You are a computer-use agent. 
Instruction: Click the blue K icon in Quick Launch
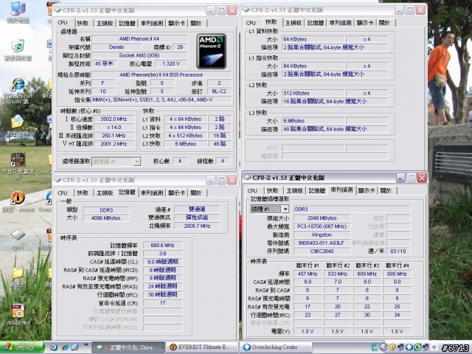[x=54, y=347]
